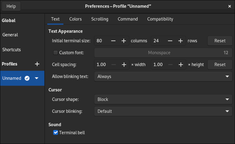Open the Allow blinking text dropdown
Image resolution: width=235 pixels, height=144 pixels.
pyautogui.click(x=163, y=77)
